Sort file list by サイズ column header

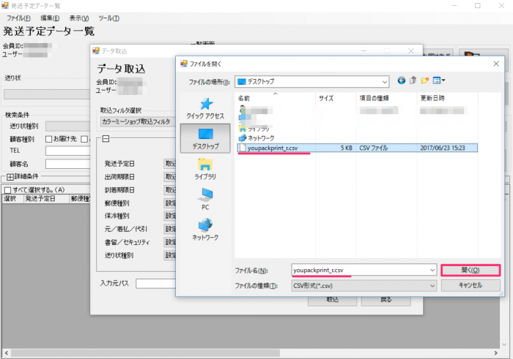[x=336, y=98]
